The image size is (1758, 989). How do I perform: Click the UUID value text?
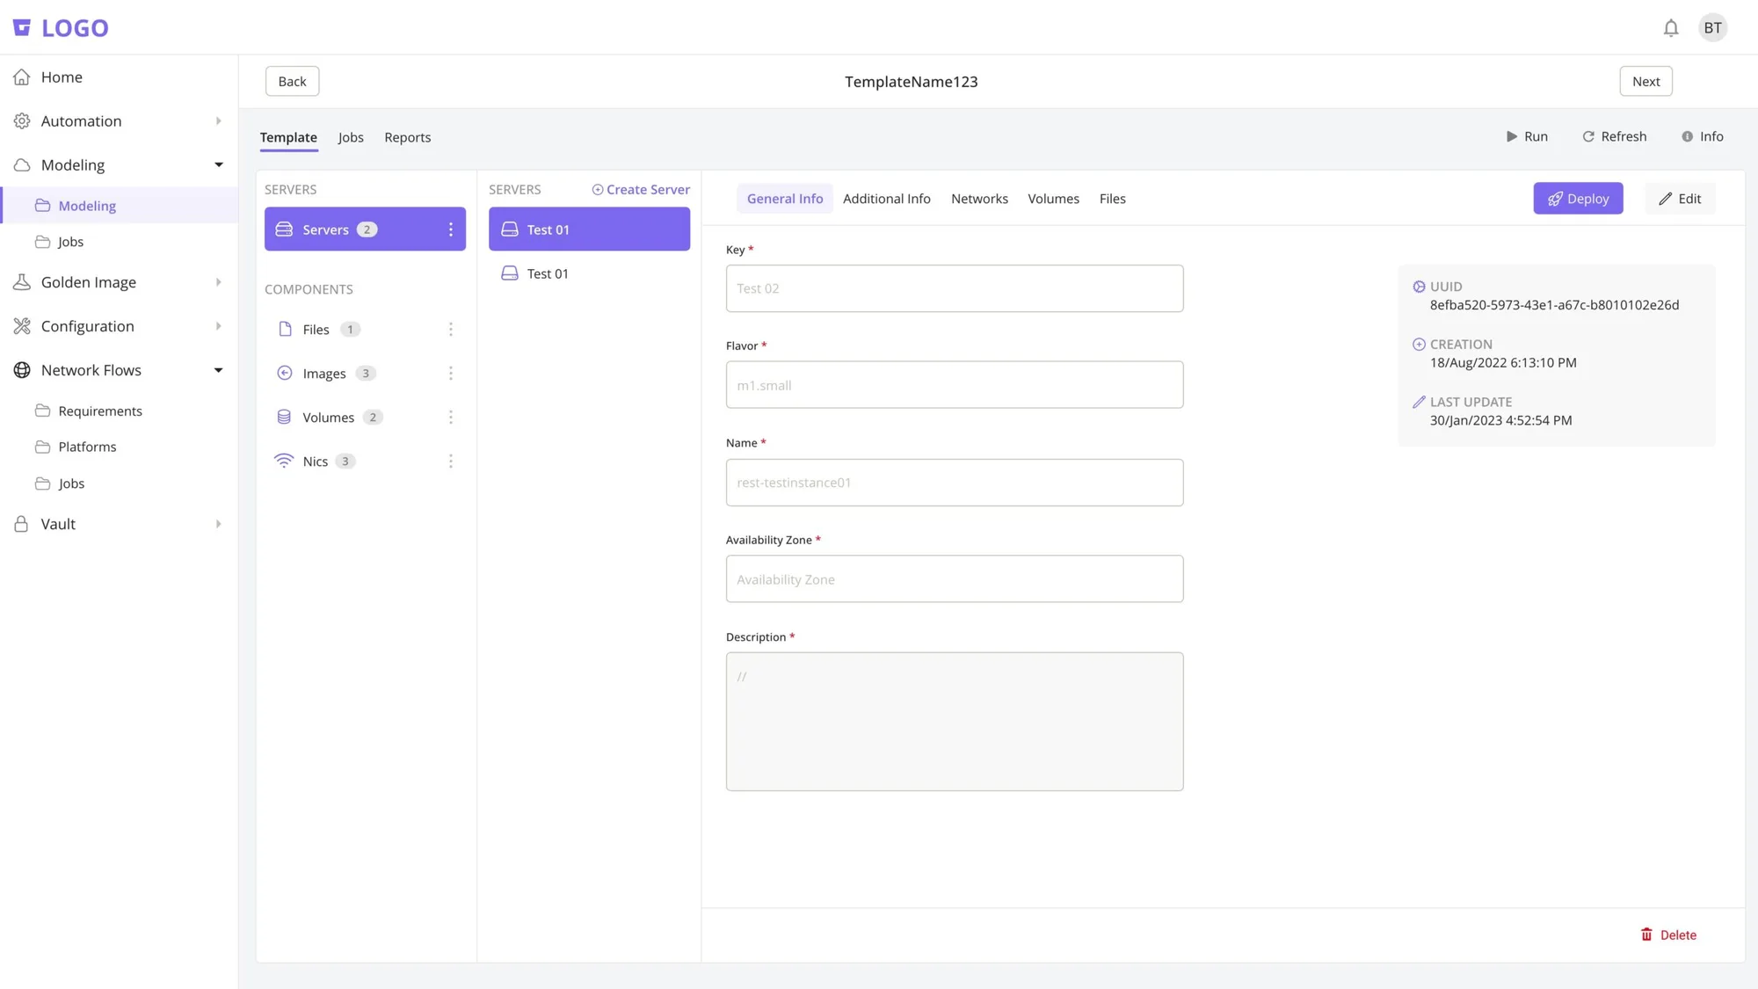[x=1554, y=305]
